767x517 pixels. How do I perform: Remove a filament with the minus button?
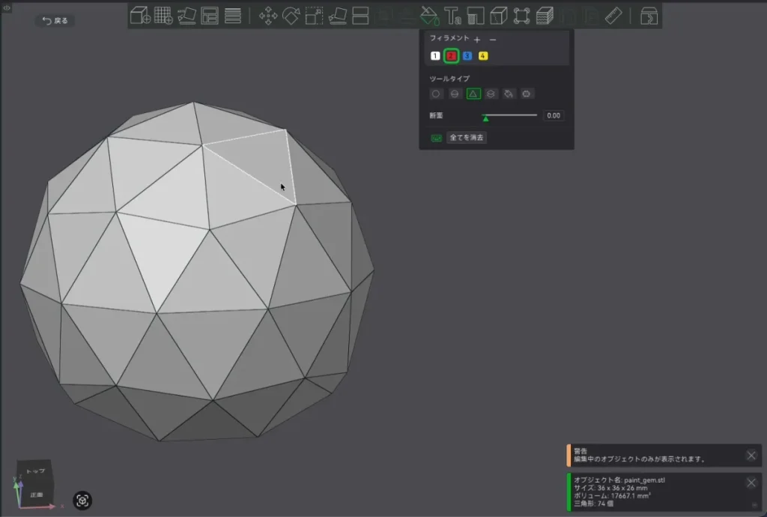pyautogui.click(x=493, y=40)
